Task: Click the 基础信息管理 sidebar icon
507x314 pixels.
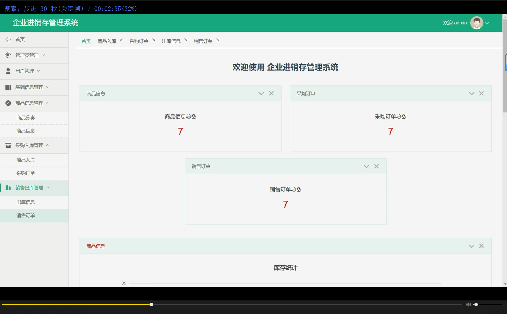Action: pos(8,87)
